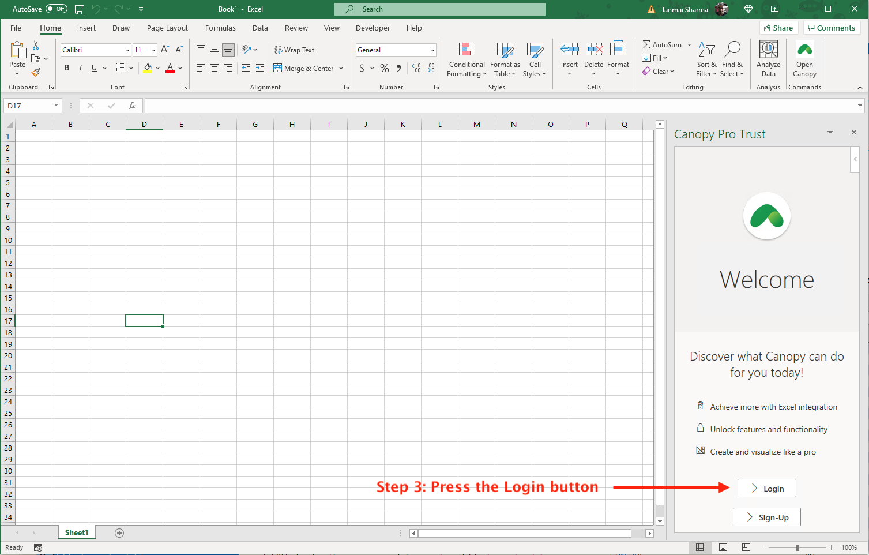Click the Center text icon

(x=215, y=68)
